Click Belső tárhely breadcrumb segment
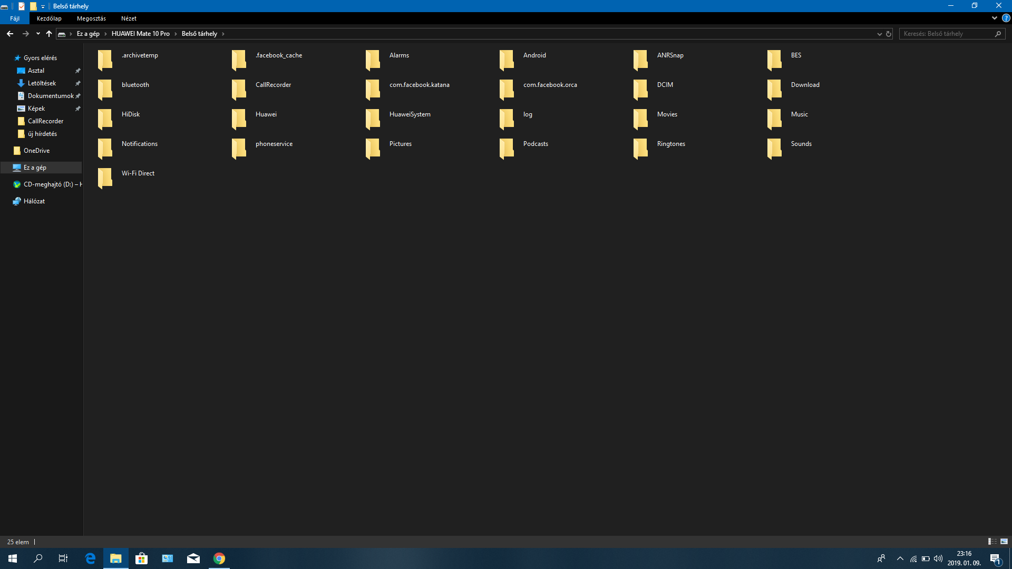 coord(199,34)
